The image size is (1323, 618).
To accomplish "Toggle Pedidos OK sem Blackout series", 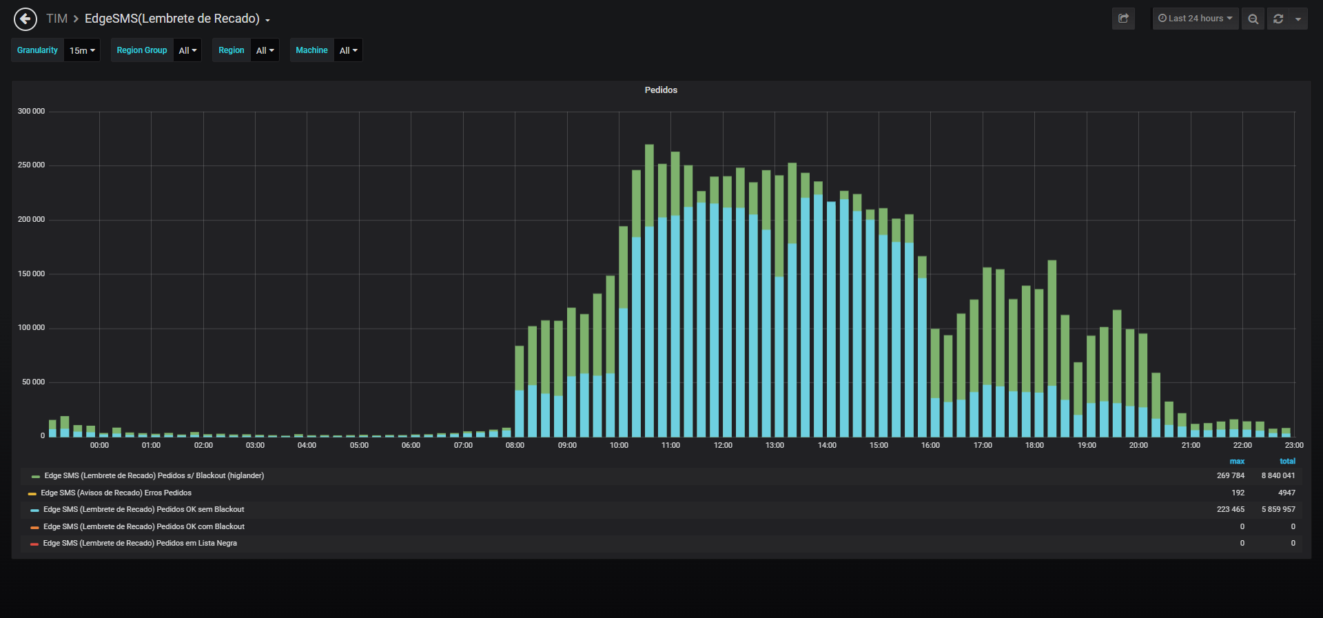I will (x=143, y=509).
